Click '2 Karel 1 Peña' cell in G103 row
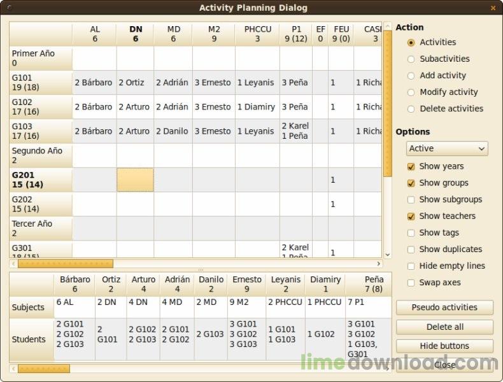This screenshot has height=382, width=503. tap(296, 131)
